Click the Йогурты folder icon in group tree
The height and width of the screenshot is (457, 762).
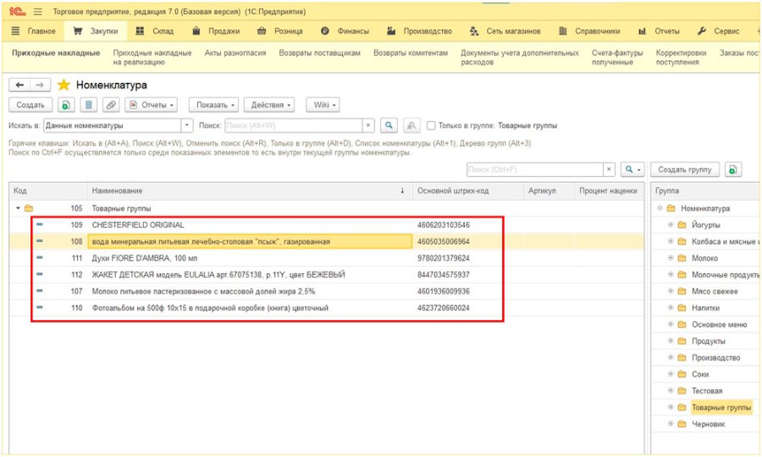point(682,225)
